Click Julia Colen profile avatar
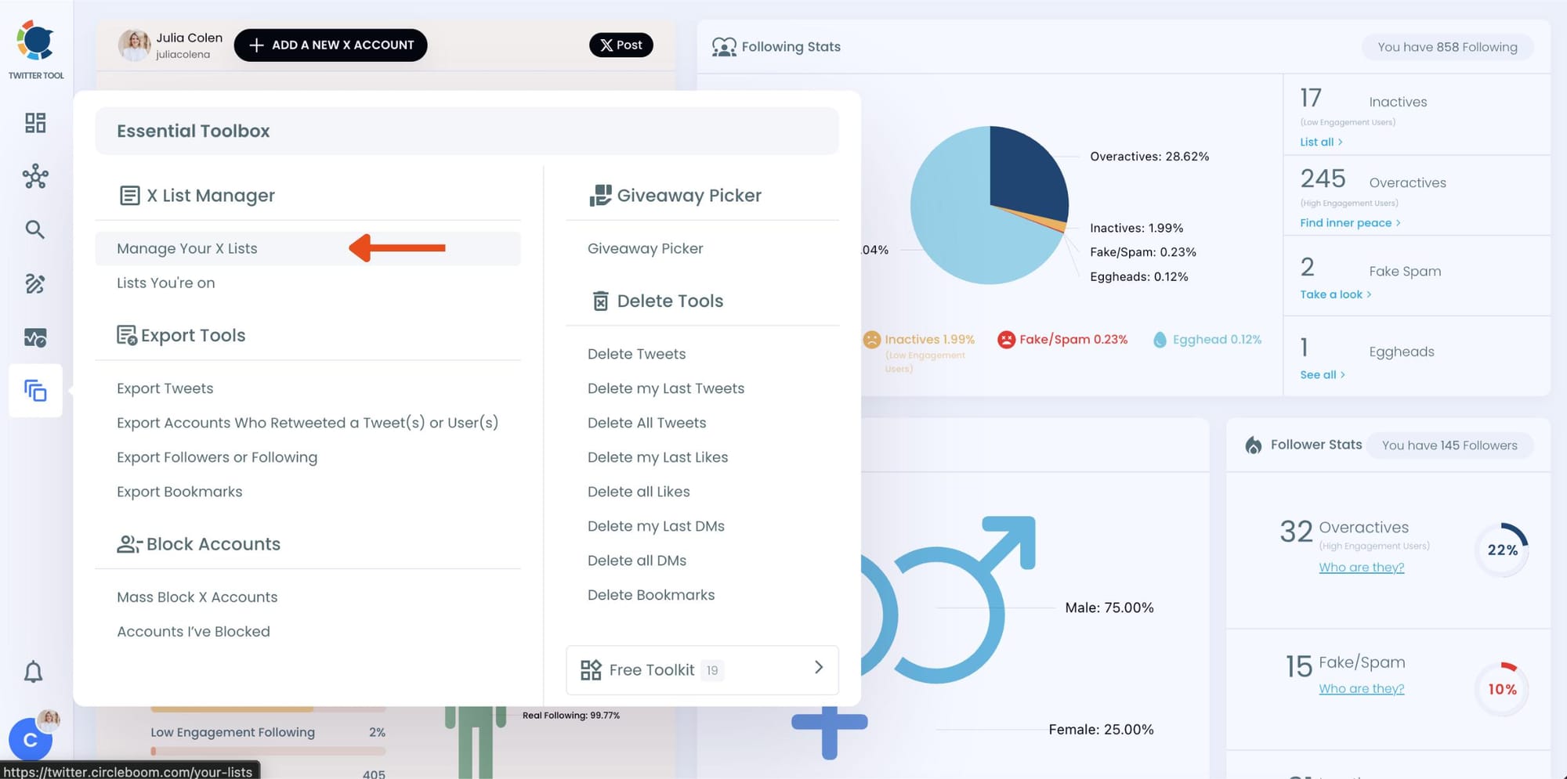 pyautogui.click(x=134, y=45)
